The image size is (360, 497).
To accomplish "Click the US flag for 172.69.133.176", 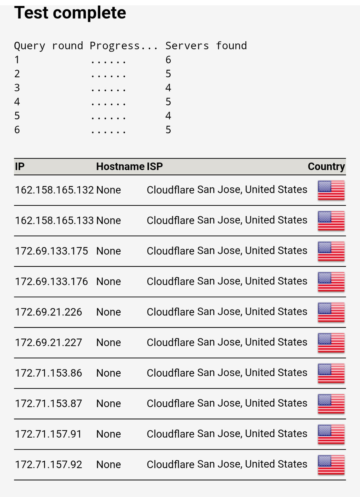I will (x=331, y=282).
